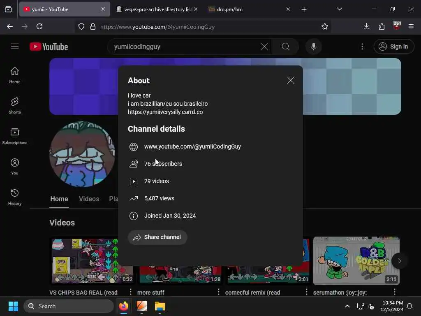The width and height of the screenshot is (421, 316).
Task: Show hidden system tray icons
Action: [347, 306]
